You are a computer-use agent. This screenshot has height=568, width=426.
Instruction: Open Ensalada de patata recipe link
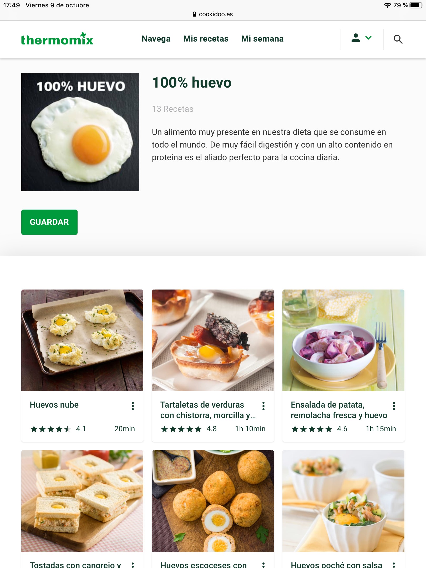click(x=339, y=410)
